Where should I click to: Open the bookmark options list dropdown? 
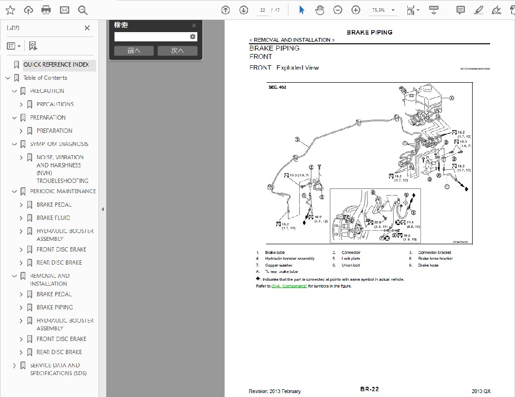[x=14, y=46]
